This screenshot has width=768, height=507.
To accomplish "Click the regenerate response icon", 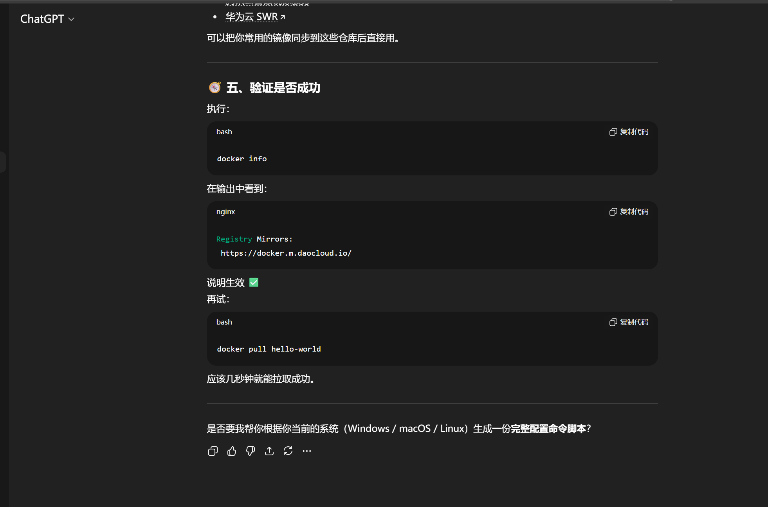I will coord(288,451).
